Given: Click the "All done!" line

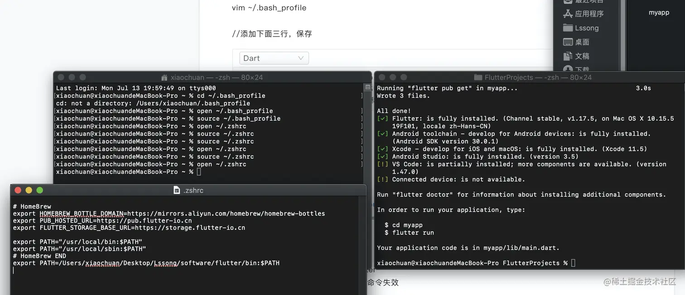Looking at the screenshot, I should (394, 111).
